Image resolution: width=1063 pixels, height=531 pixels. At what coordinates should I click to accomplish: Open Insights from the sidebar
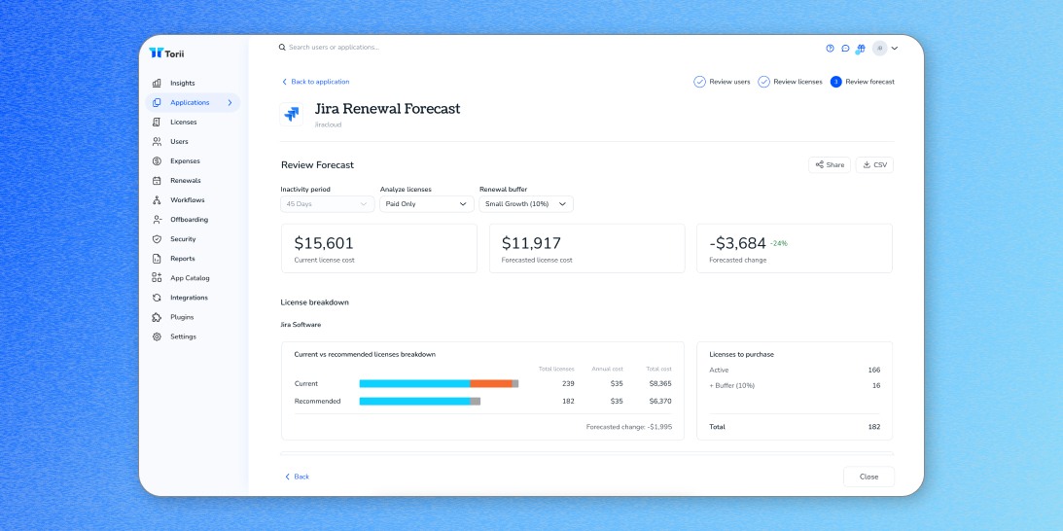pos(182,83)
